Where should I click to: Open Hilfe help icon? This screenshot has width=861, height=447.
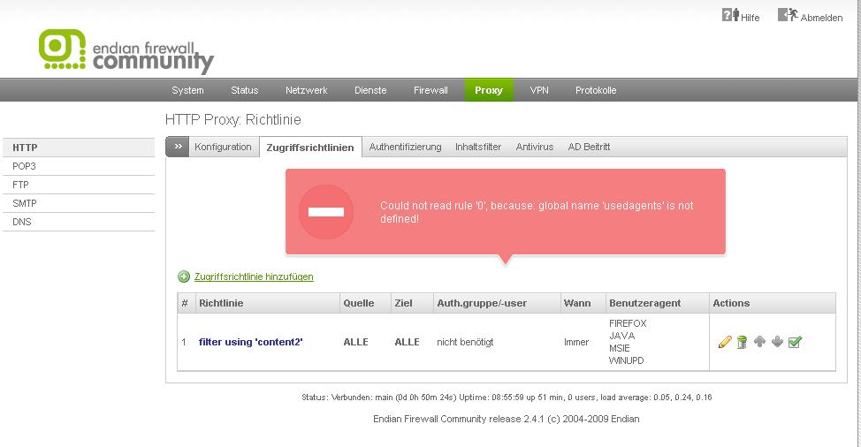(730, 15)
